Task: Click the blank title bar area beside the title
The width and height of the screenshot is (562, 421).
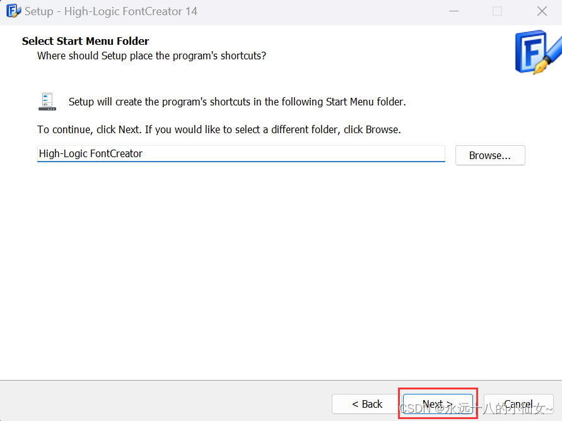Action: [315, 11]
